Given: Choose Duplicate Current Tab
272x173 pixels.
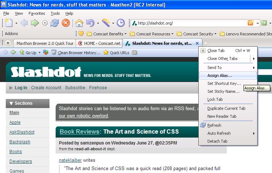Looking at the screenshot, I should click(x=228, y=108).
